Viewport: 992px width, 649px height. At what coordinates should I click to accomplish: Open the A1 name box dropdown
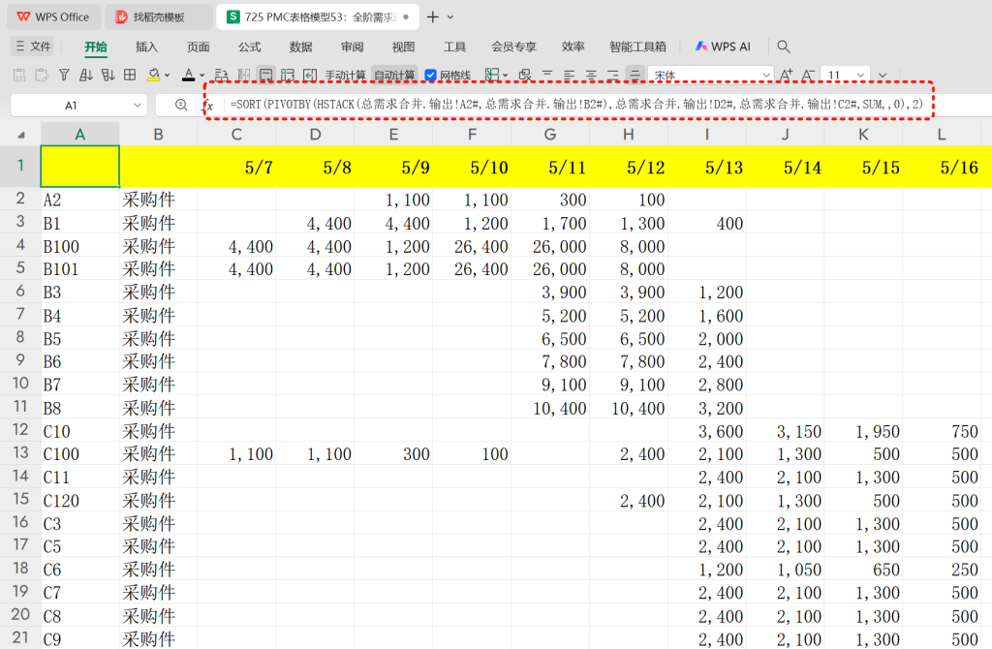(138, 105)
